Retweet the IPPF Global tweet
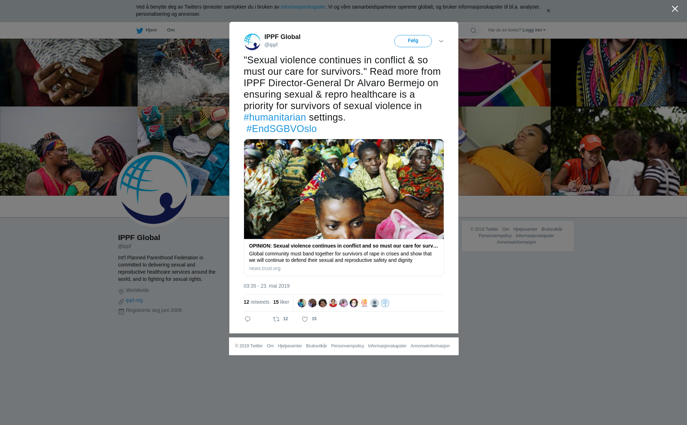 (x=276, y=319)
